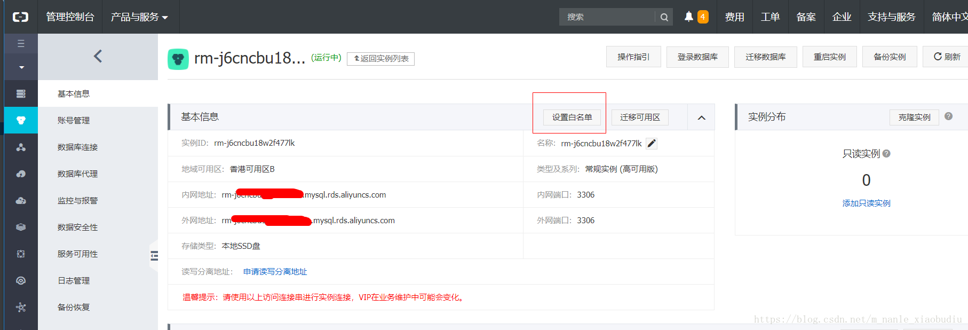968x330 pixels.
Task: Open notifications bell icon
Action: pos(689,17)
